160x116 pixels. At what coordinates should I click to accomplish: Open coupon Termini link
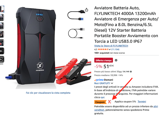click(142, 101)
